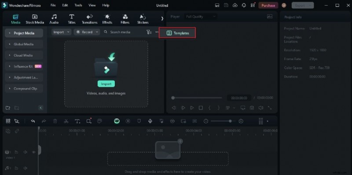Screen dimensions: 352x175
Task: Enter fullscreen preview mode
Action: pos(270,108)
